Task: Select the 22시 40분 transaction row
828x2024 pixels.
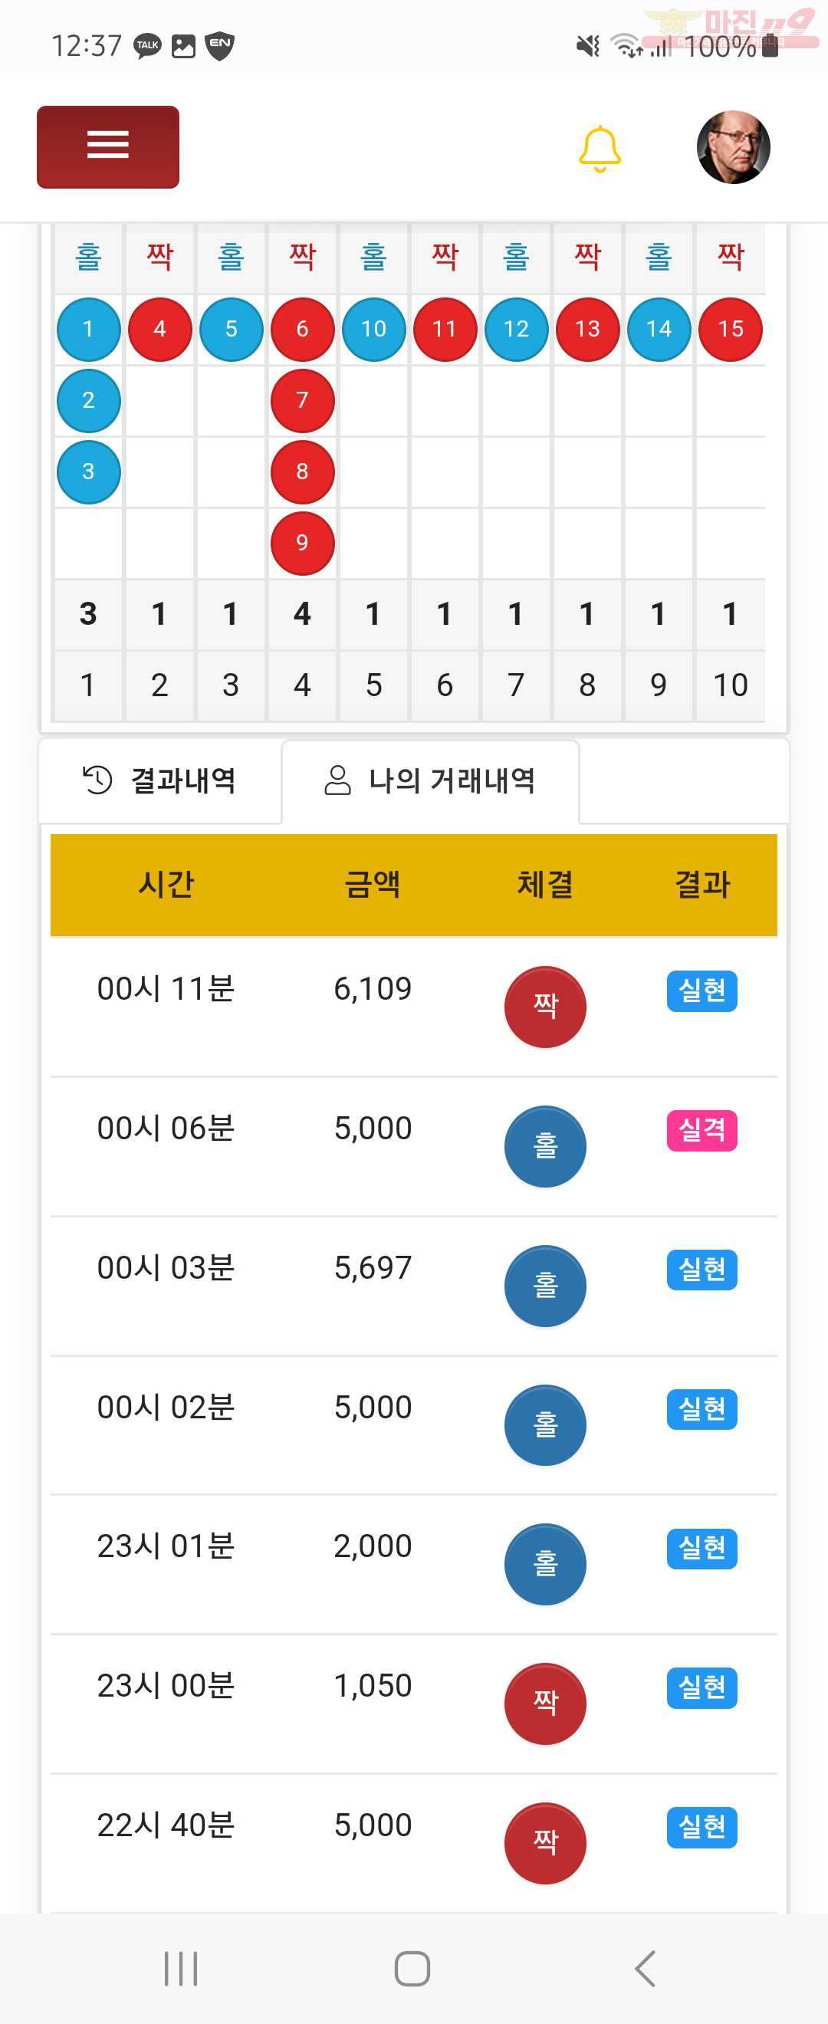Action: pyautogui.click(x=414, y=1843)
